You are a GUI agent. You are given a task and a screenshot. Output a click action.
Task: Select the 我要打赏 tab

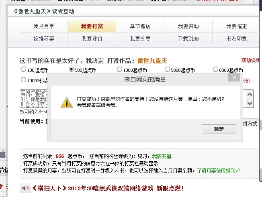pyautogui.click(x=92, y=26)
